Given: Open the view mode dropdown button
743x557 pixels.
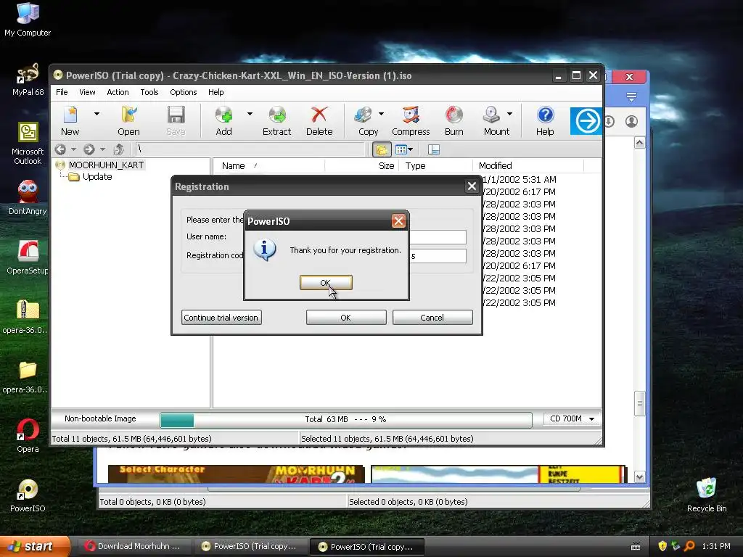Looking at the screenshot, I should tap(404, 149).
